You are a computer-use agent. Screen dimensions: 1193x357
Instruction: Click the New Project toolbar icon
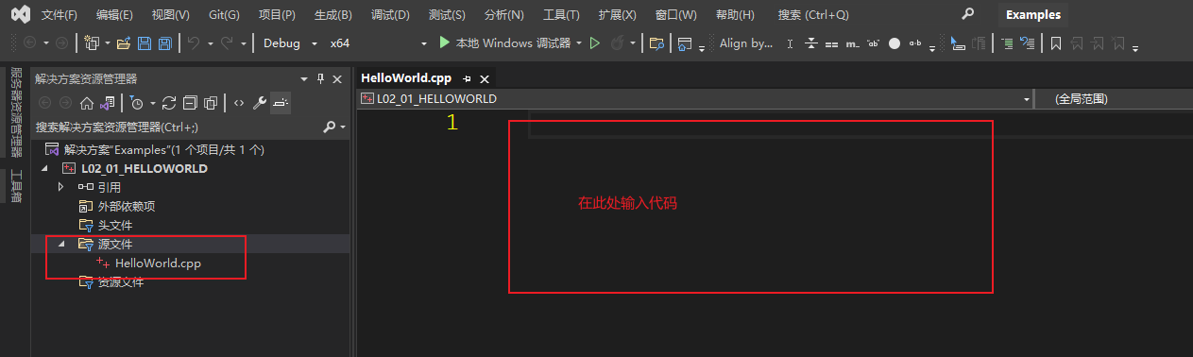pos(91,43)
